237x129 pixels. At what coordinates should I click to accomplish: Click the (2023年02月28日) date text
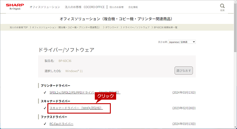[x=184, y=108]
